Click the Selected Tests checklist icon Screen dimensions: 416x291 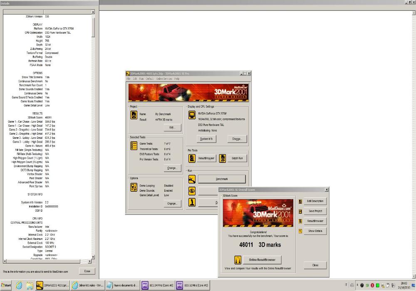pyautogui.click(x=134, y=146)
